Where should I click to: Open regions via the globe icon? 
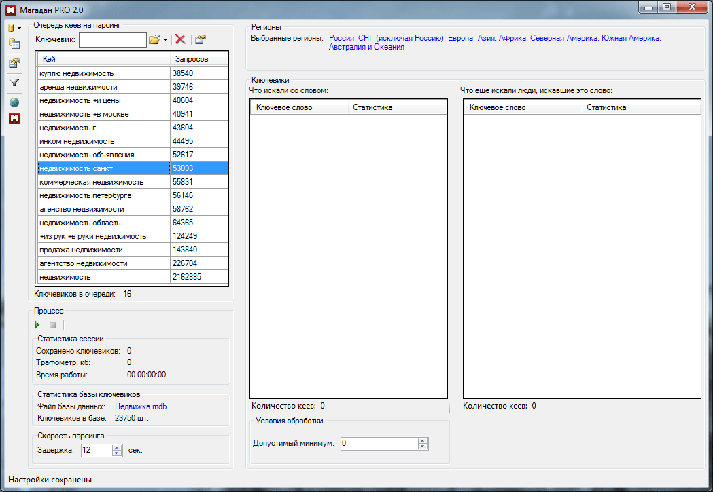(x=14, y=102)
